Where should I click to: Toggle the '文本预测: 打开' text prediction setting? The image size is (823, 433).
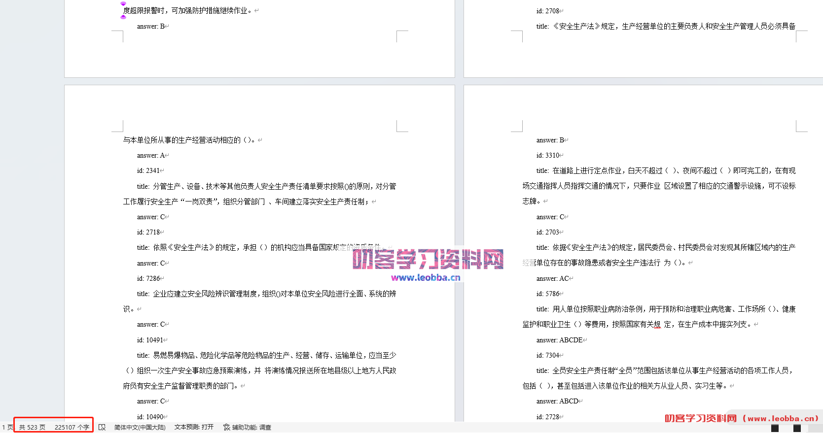tap(194, 427)
